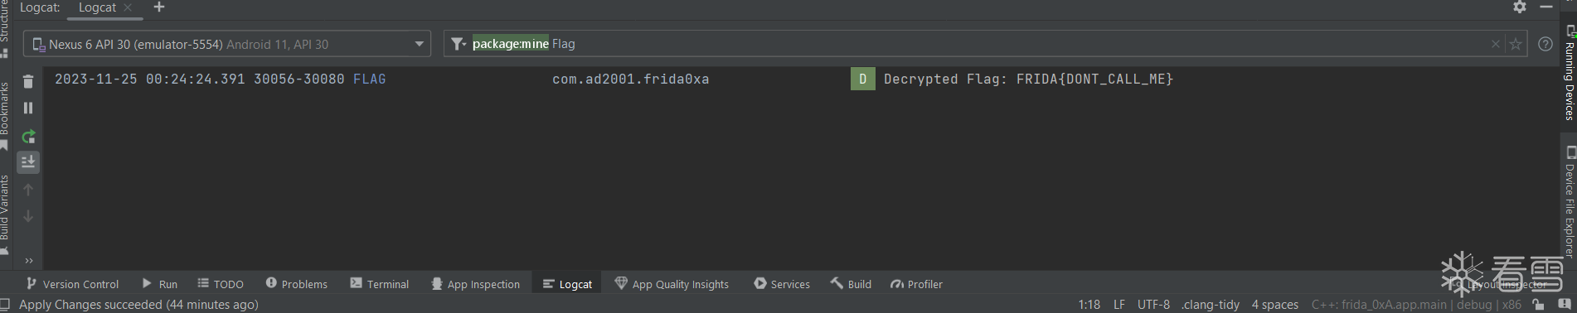Viewport: 1577px width, 313px height.
Task: Restart logcat using the green arrow icon
Action: point(28,136)
